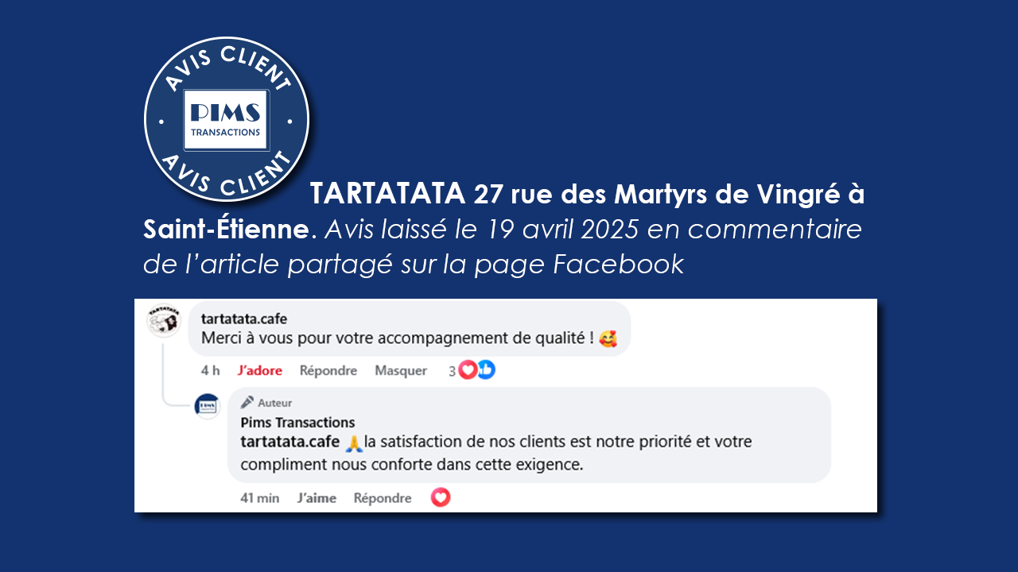Click the Auteur pencil badge icon
Viewport: 1018px width, 572px height.
point(247,402)
